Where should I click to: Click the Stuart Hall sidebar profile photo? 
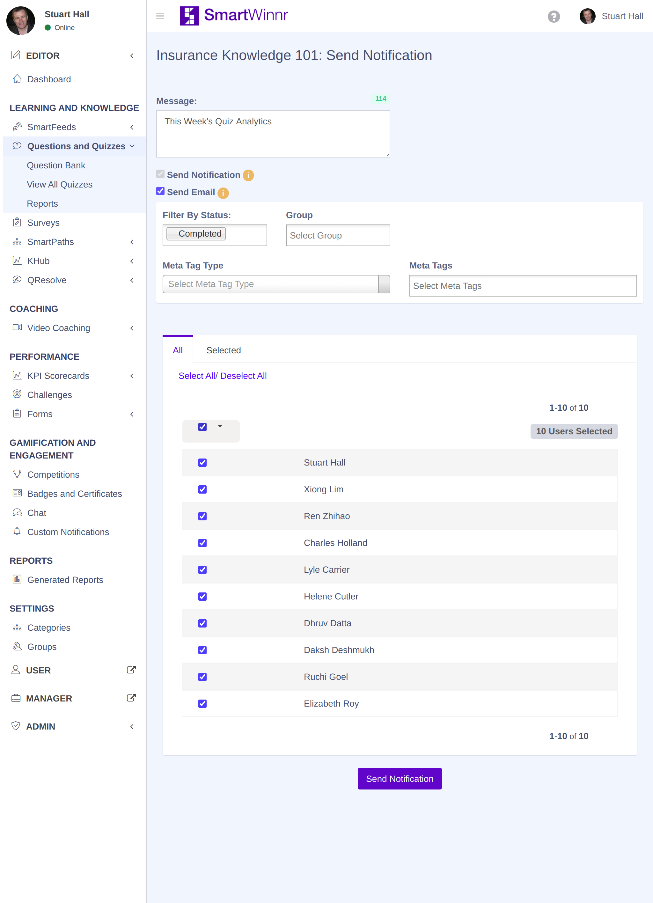click(x=21, y=21)
